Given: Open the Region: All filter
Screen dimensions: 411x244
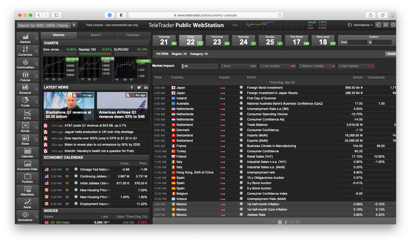Looking at the screenshot, I should (x=179, y=54).
